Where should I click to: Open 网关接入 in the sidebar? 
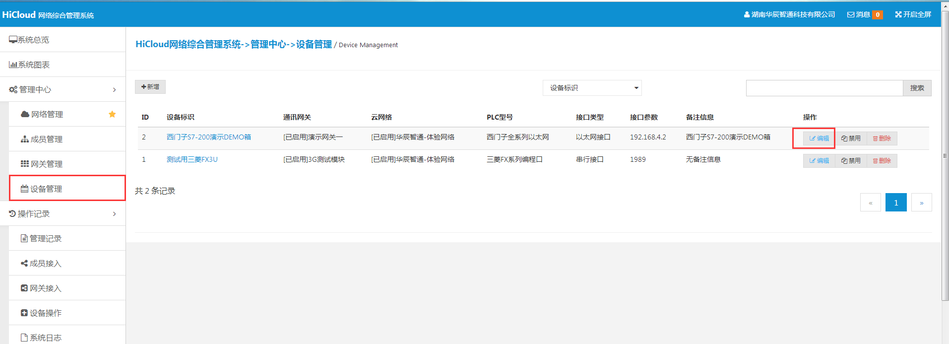(x=45, y=288)
